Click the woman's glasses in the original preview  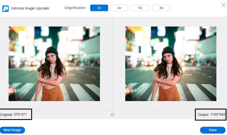[51, 57]
